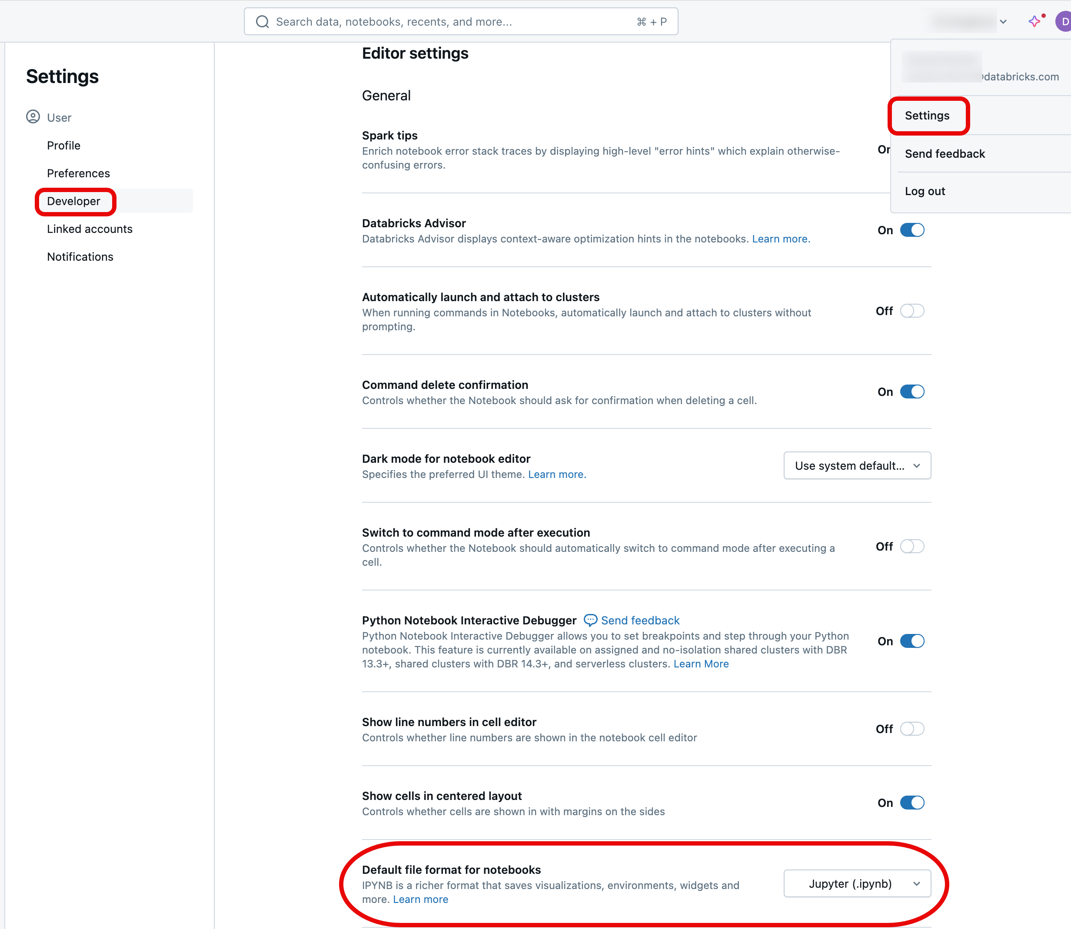Click the Linked accounts sidebar icon
The width and height of the screenshot is (1071, 929).
coord(89,229)
